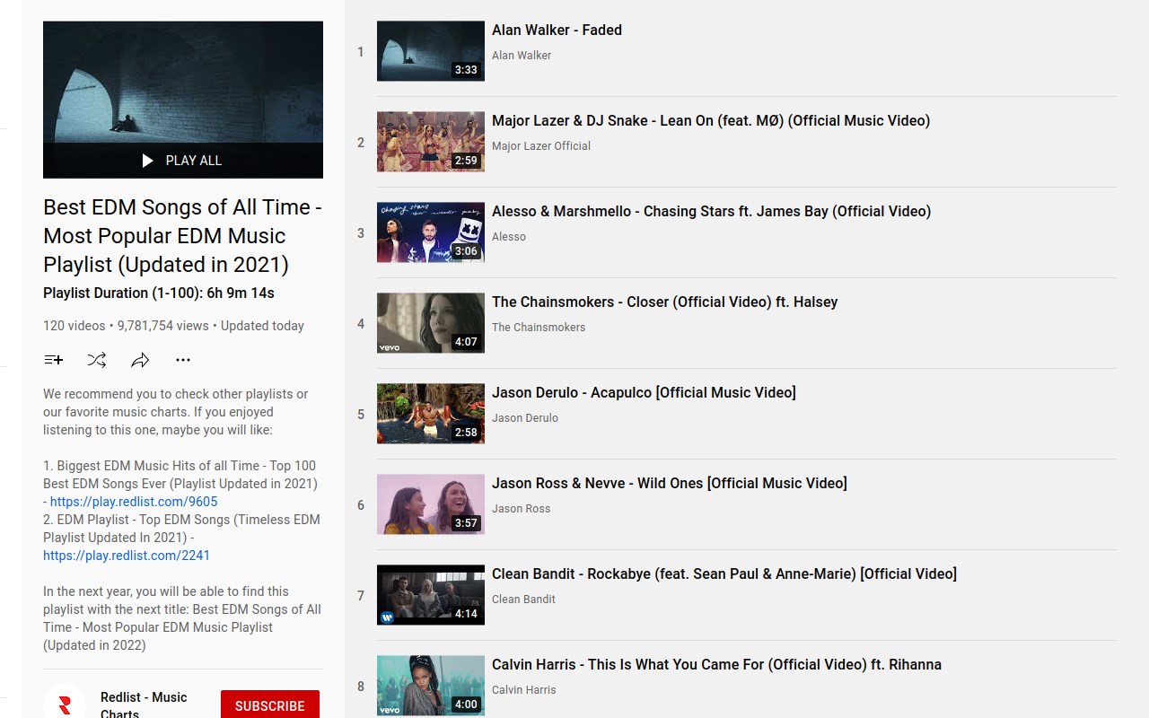Viewport: 1149px width, 718px height.
Task: Open the play.redlist.com/9605 link
Action: tap(134, 502)
